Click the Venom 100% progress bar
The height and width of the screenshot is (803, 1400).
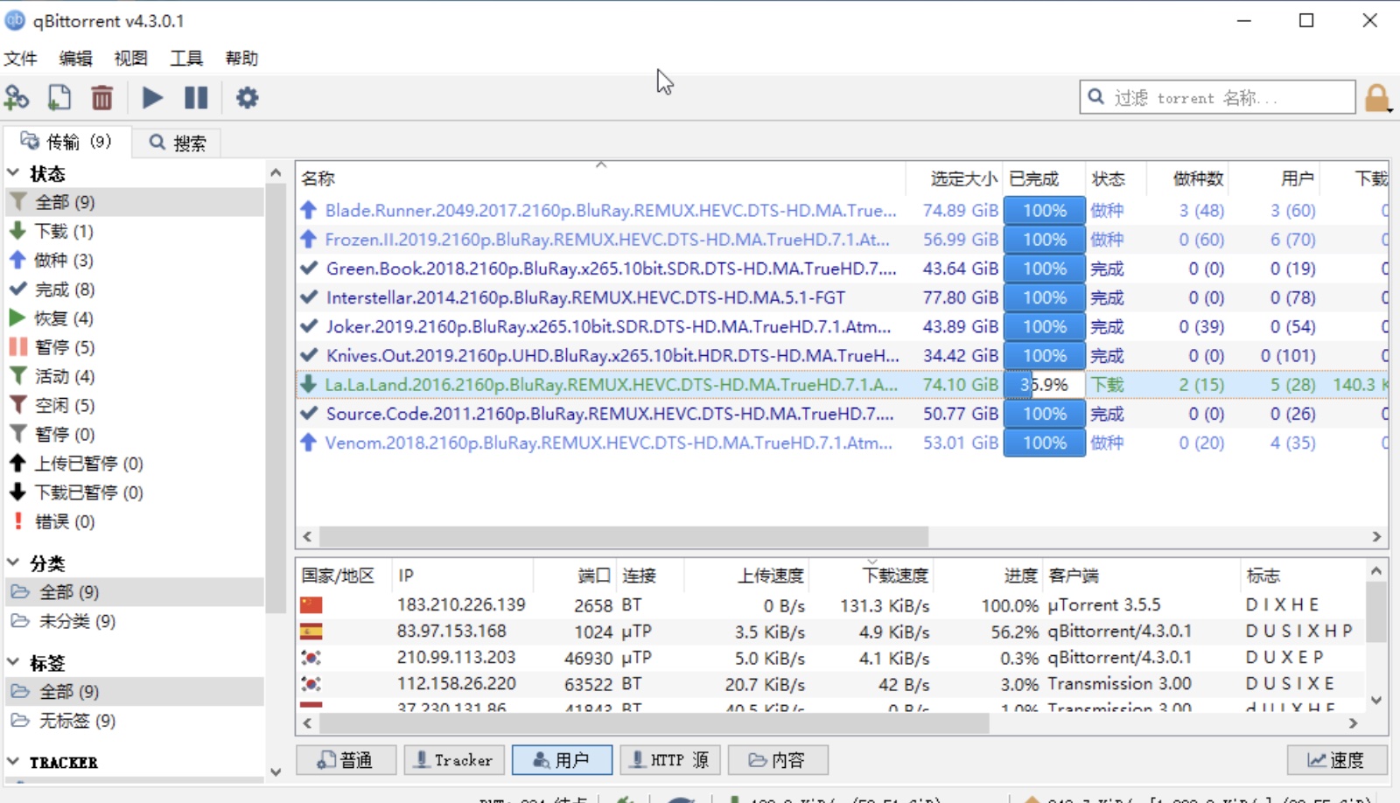point(1044,443)
